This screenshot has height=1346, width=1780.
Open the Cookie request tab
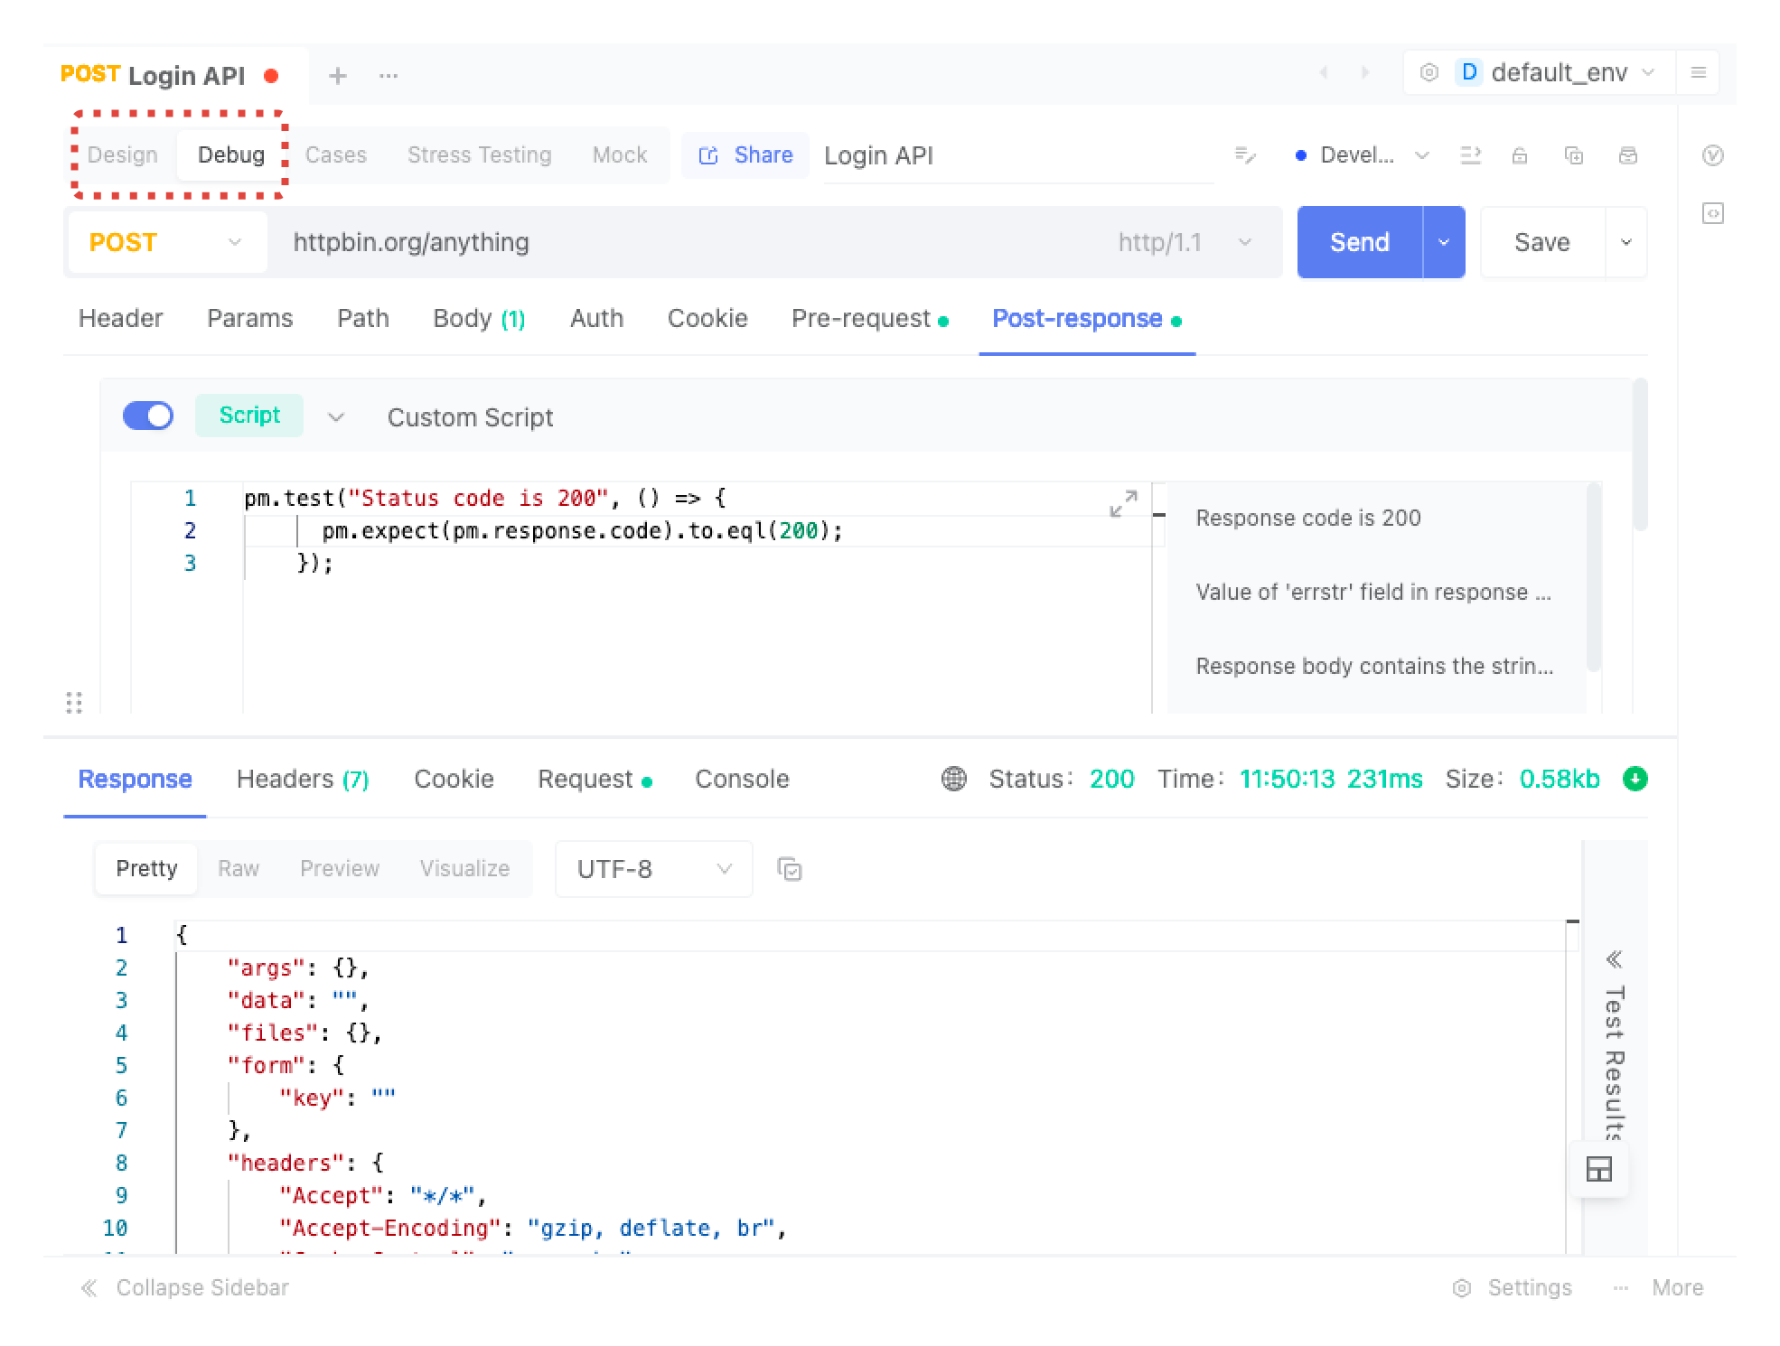pyautogui.click(x=707, y=319)
